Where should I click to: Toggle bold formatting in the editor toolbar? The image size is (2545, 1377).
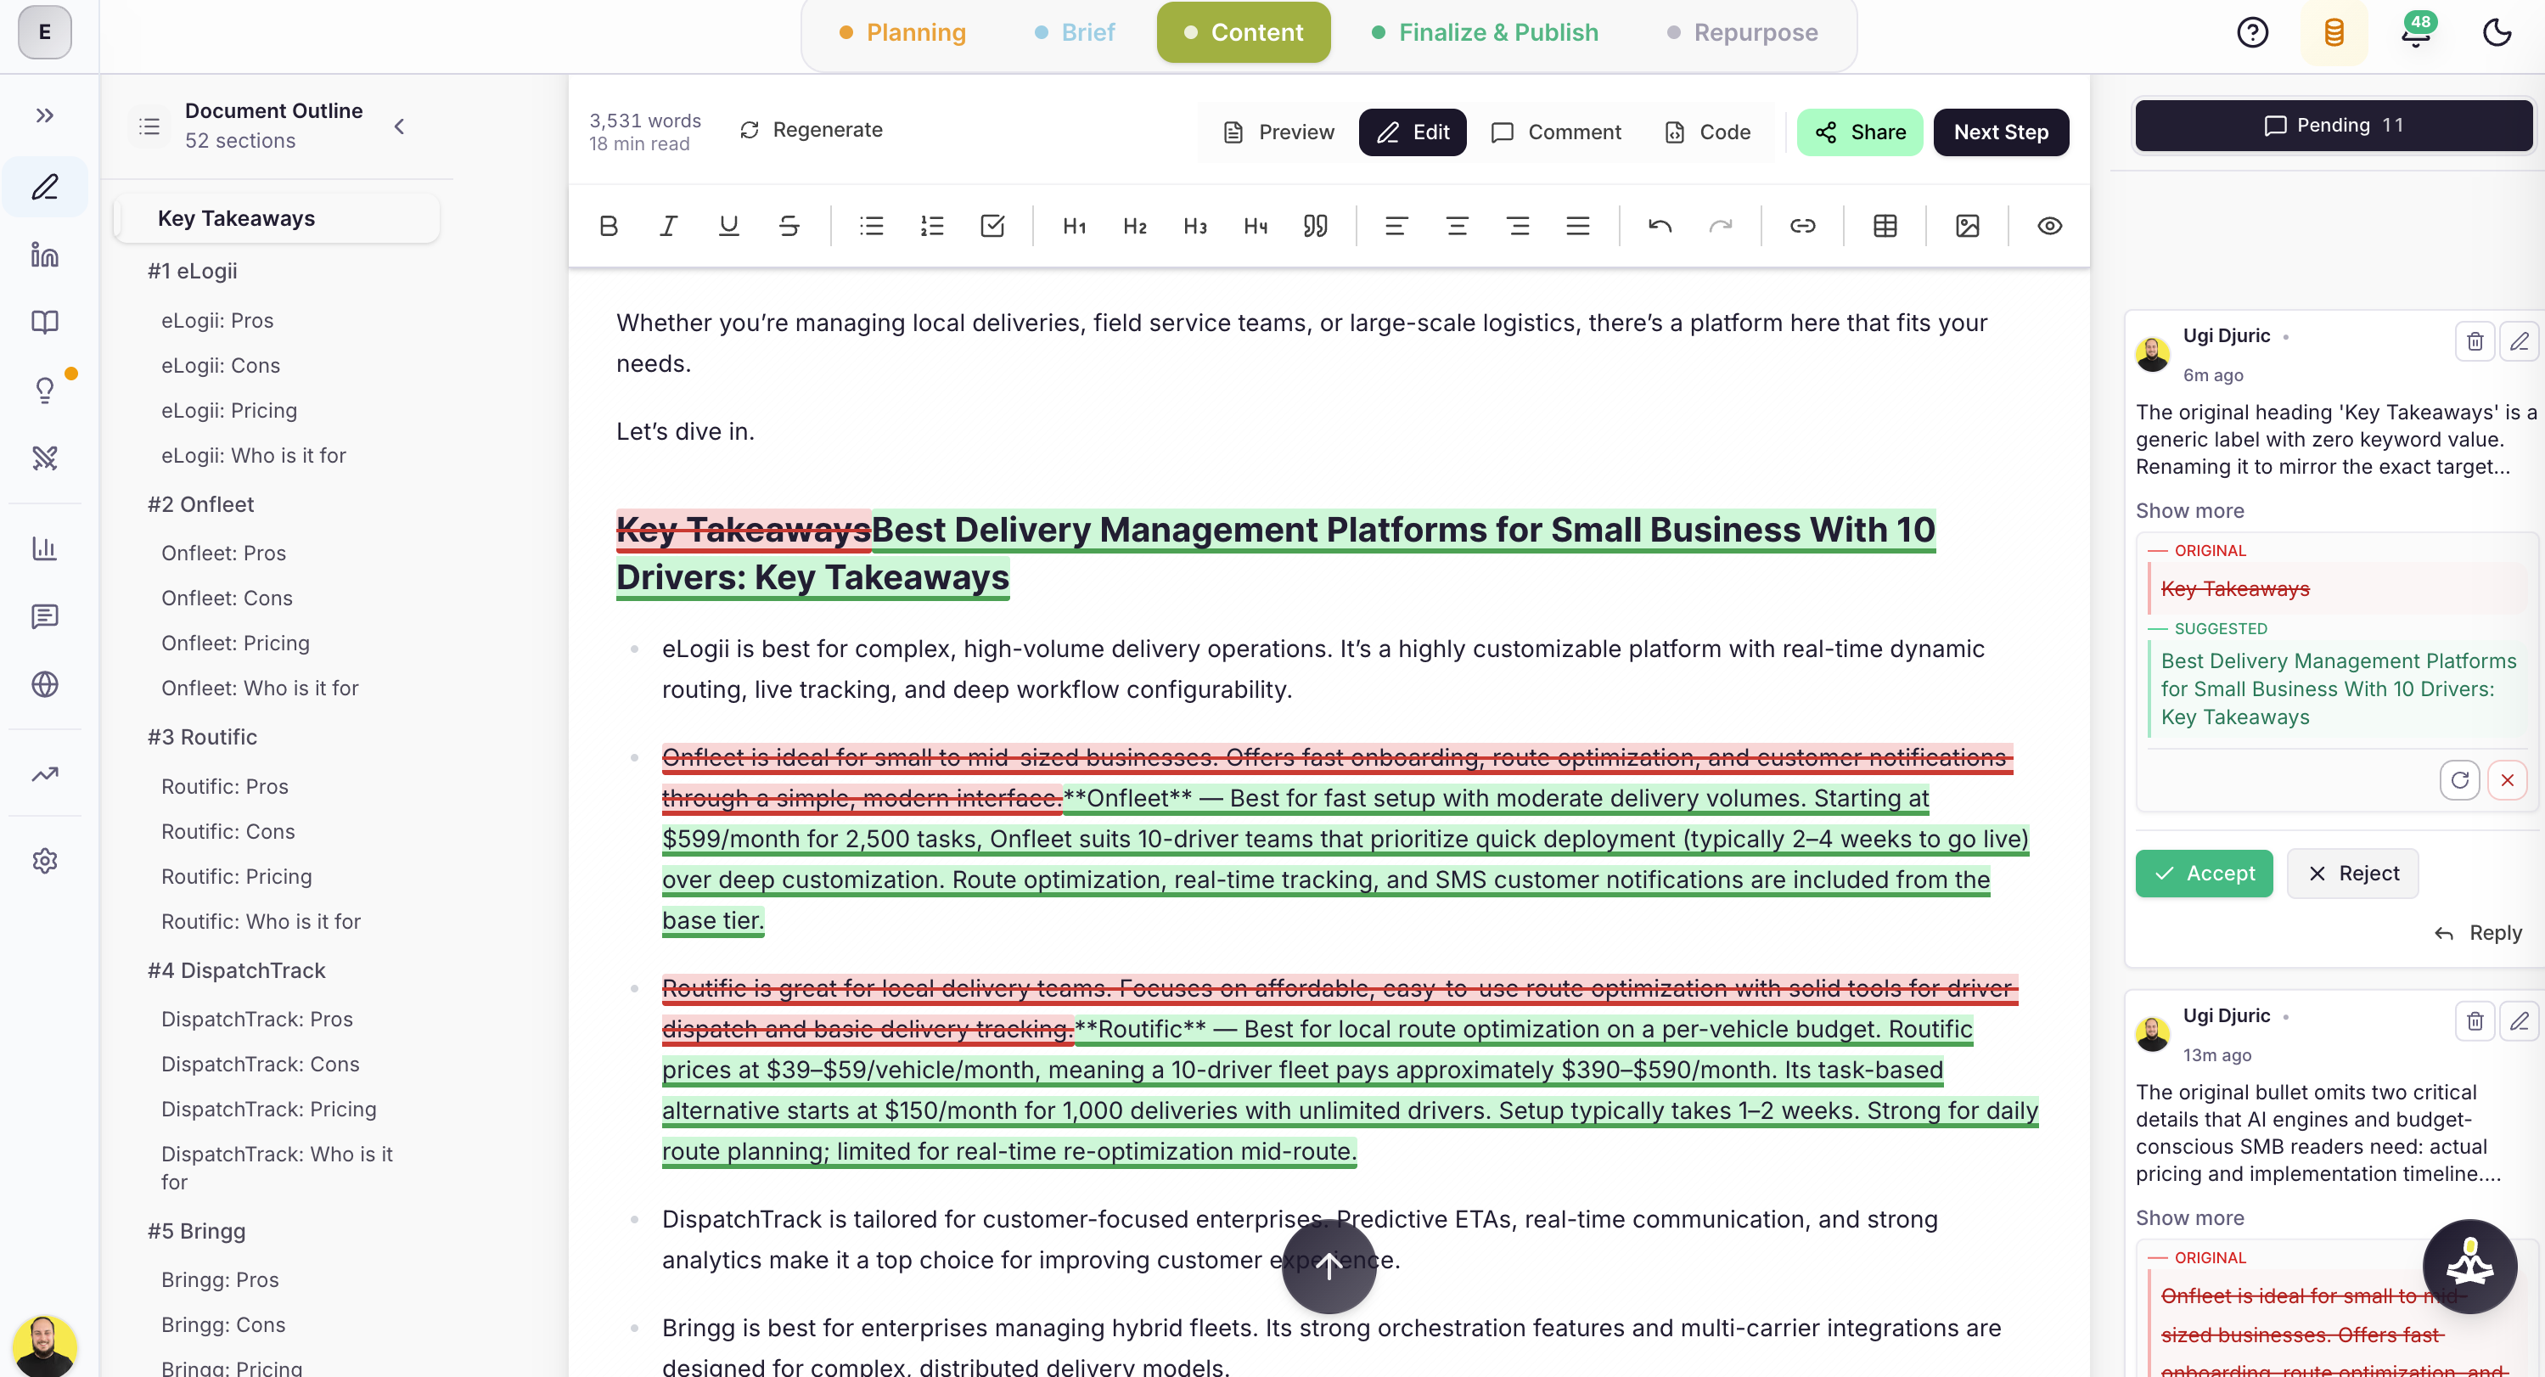608,225
